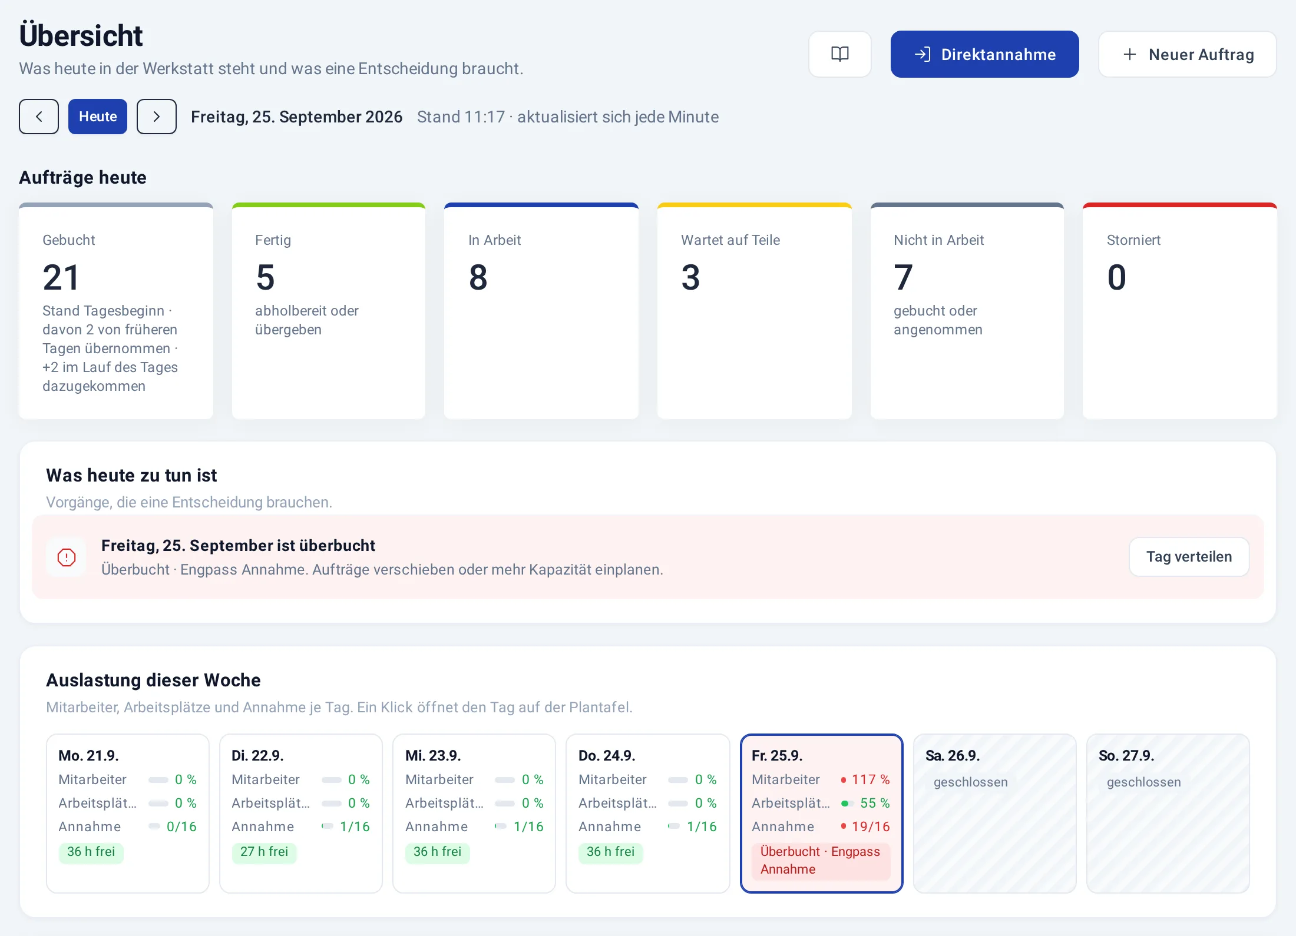Click the date Freitag, 25. September 2026

pos(296,117)
